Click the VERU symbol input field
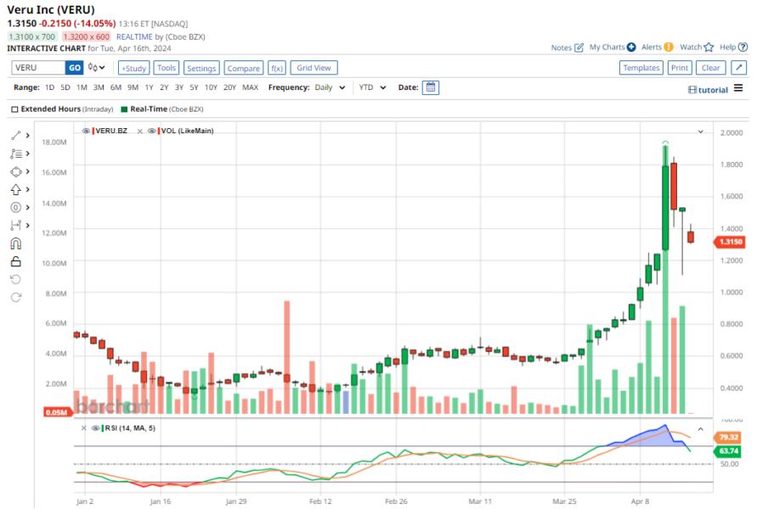This screenshot has width=757, height=509. point(38,68)
